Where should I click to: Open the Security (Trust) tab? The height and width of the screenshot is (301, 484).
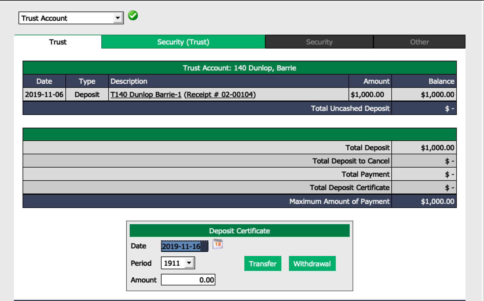[183, 42]
